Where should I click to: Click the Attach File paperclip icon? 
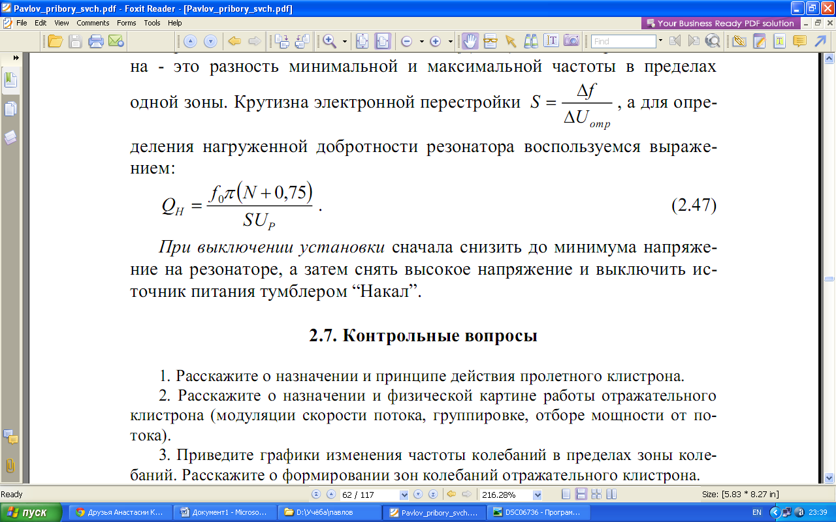[x=739, y=41]
